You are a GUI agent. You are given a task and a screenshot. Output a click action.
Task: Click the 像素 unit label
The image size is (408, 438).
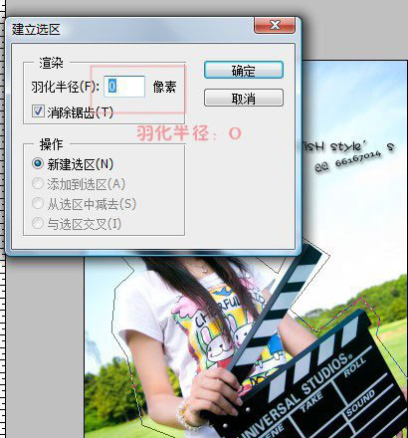(x=164, y=87)
